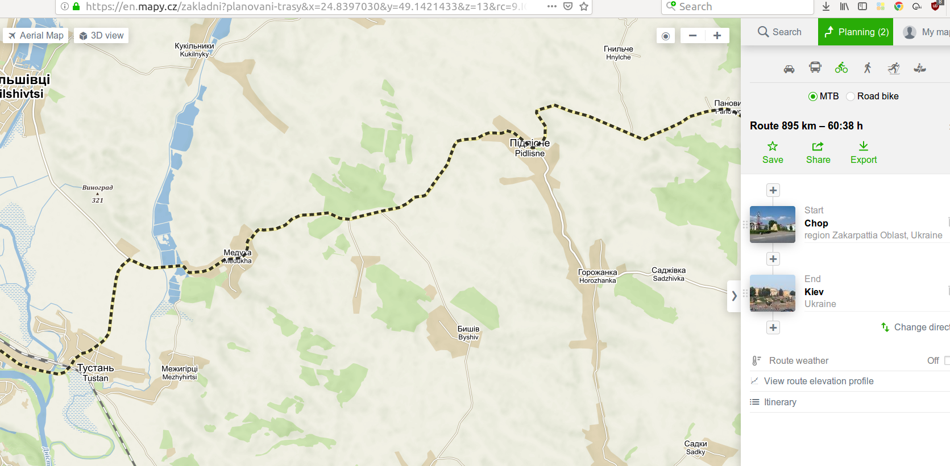Open the Search tab
Image resolution: width=950 pixels, height=466 pixels.
pos(779,32)
